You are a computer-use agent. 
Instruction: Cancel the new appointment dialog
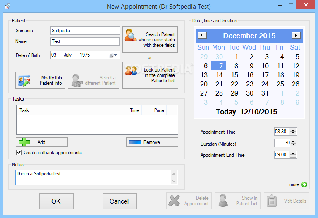tap(120, 201)
